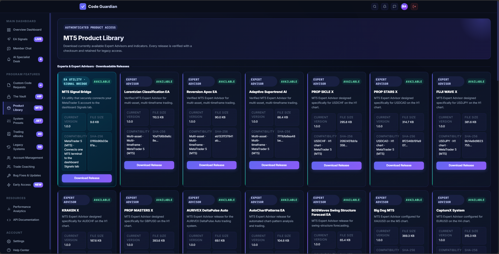Click the Code Guardian checkmark logo

pos(83,7)
